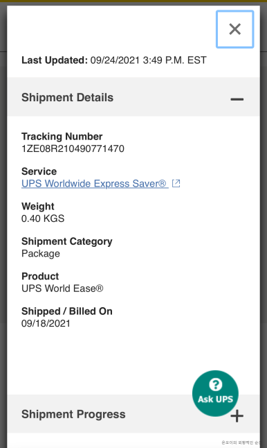Toggle the Shipment Progress section header
This screenshot has width=267, height=448.
[133, 414]
